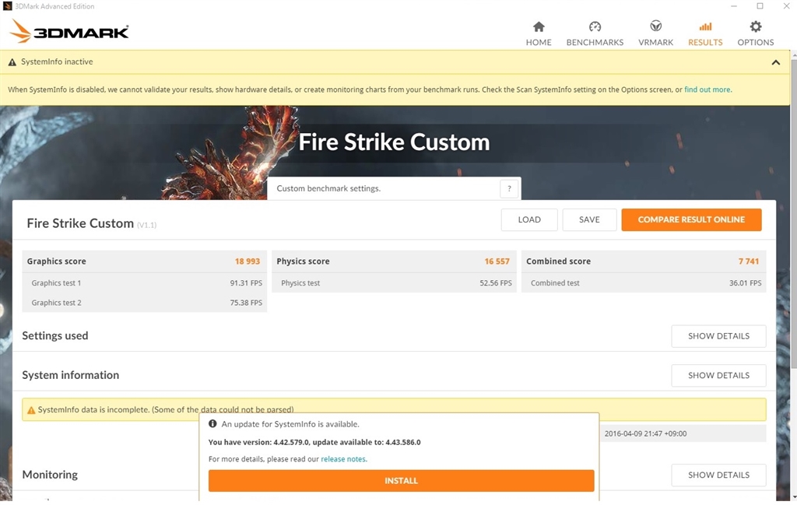Save the benchmark result
The height and width of the screenshot is (505, 797).
(589, 219)
